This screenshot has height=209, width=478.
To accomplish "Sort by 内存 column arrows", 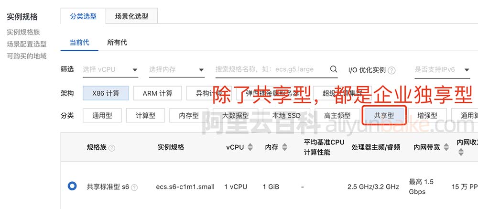I will pyautogui.click(x=284, y=147).
